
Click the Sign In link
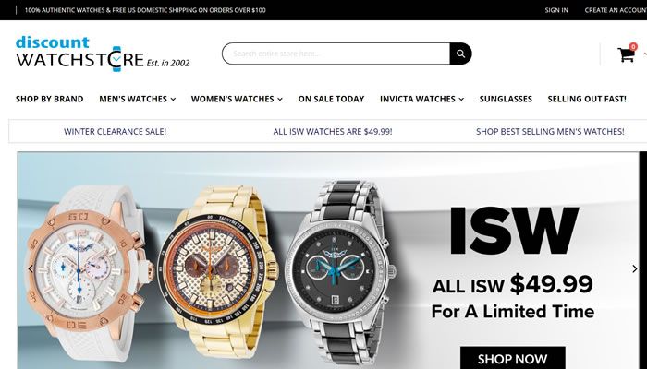556,10
